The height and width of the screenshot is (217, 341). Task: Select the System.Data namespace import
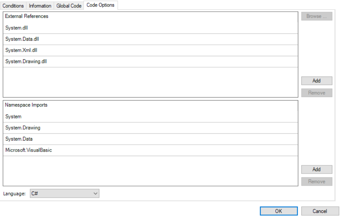point(19,139)
